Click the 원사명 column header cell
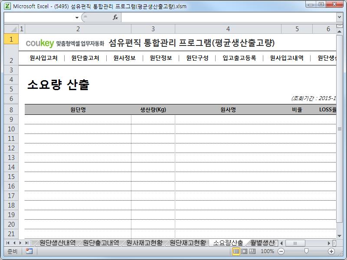 (x=228, y=110)
